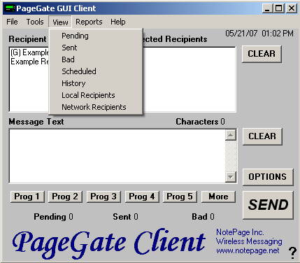Click the SEND button

pos(268,205)
